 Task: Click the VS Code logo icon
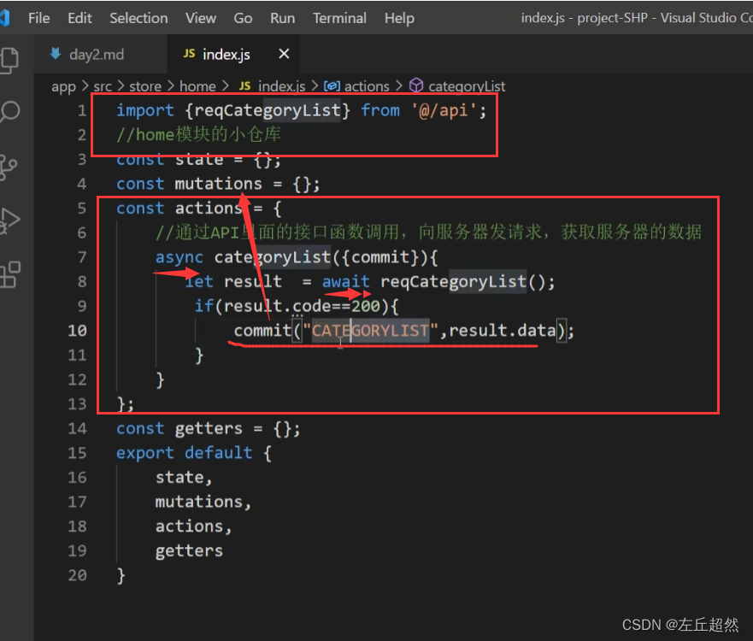click(5, 18)
